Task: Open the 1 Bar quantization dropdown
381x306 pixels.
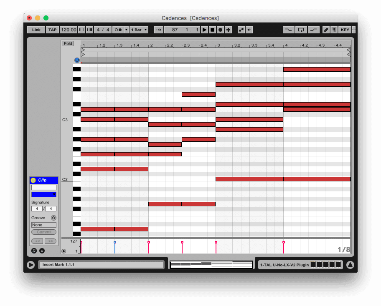Action: coord(139,30)
